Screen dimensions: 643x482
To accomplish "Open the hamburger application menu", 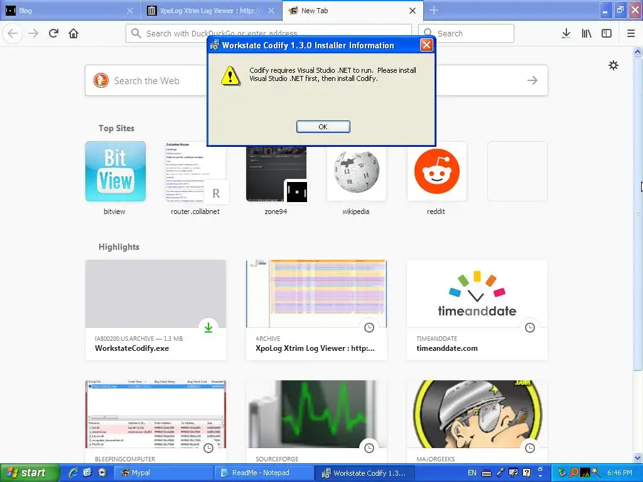I will pyautogui.click(x=630, y=34).
